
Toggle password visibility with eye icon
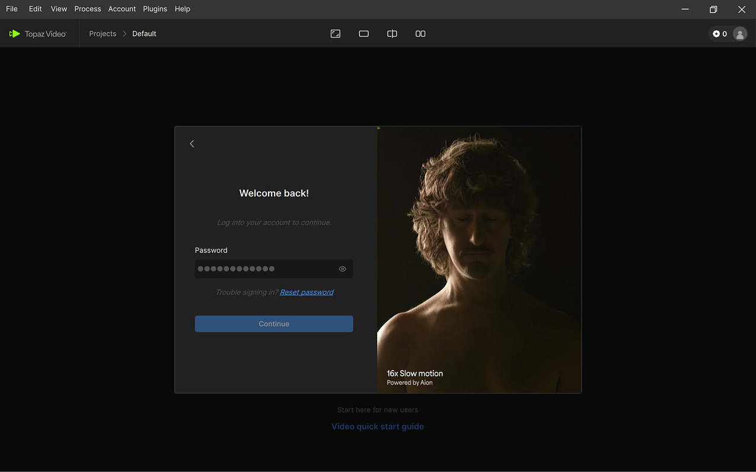[342, 269]
